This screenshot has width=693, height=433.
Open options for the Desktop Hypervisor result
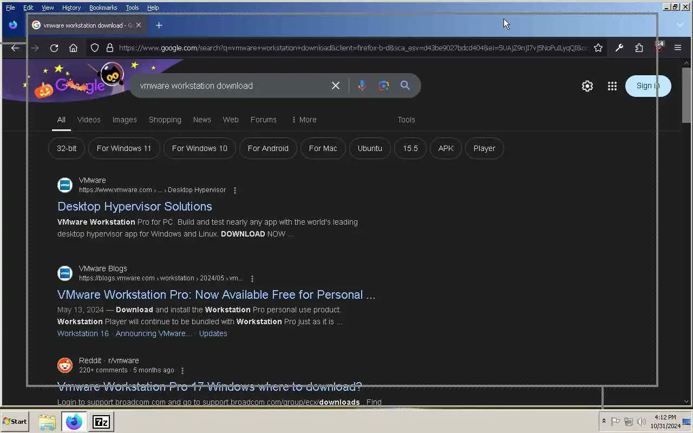(235, 190)
